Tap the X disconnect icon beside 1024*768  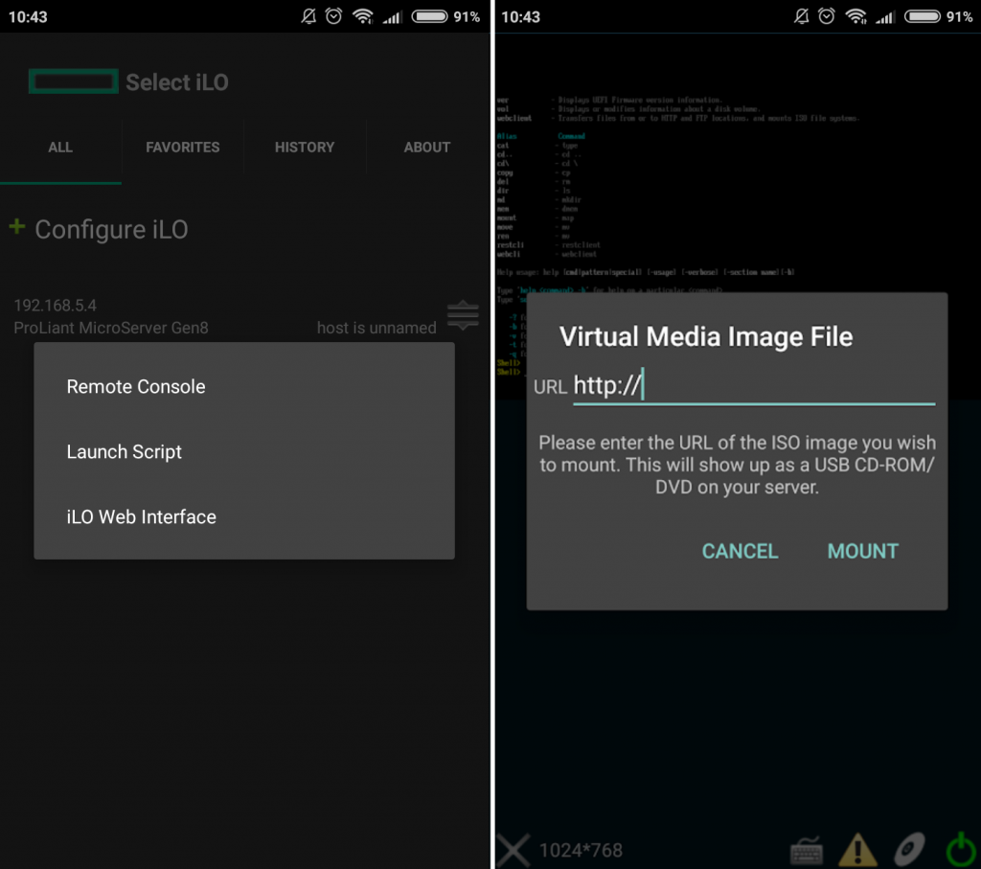tap(513, 850)
